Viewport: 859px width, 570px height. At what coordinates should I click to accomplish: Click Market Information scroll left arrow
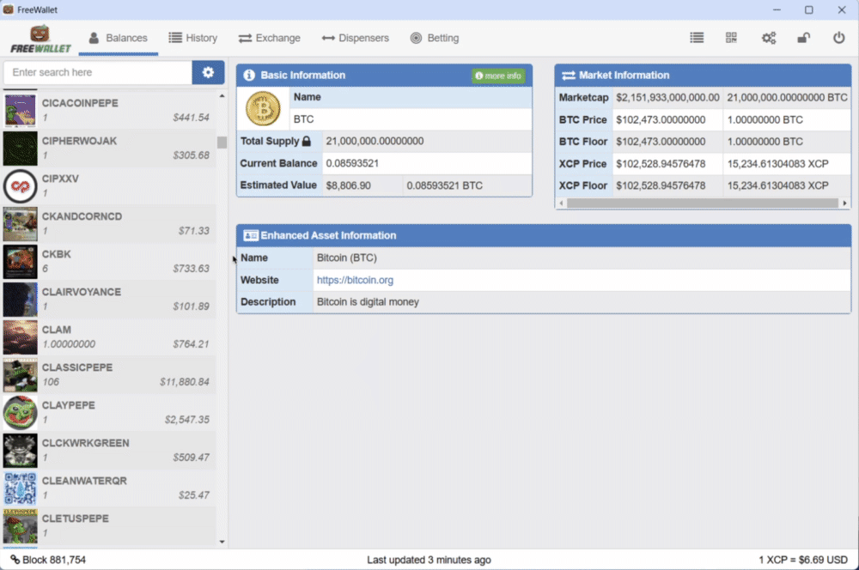pos(561,203)
